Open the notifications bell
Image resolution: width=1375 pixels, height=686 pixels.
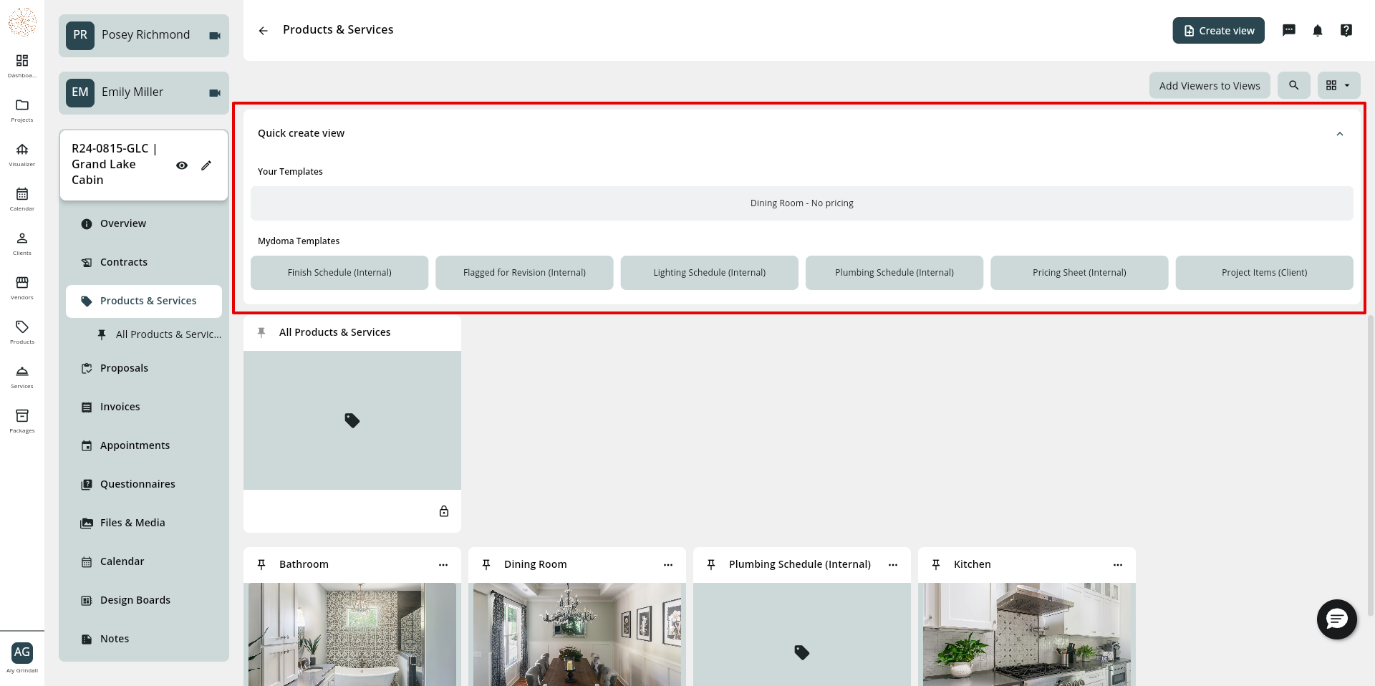coord(1318,30)
